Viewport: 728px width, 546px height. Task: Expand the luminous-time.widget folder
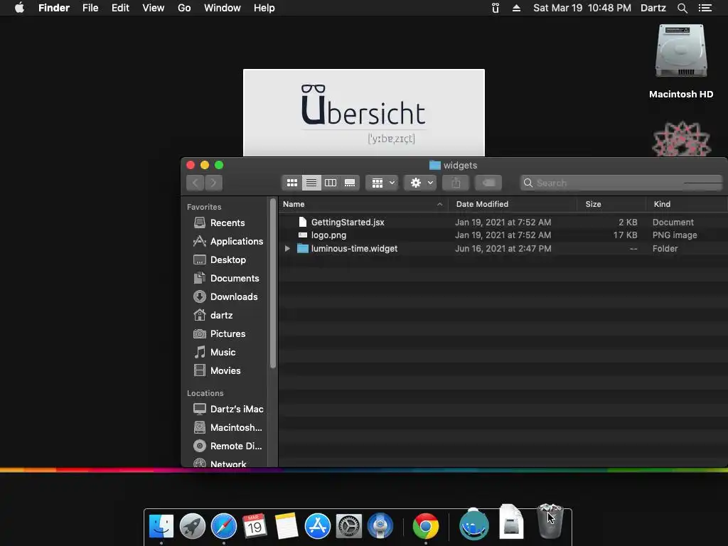point(287,248)
